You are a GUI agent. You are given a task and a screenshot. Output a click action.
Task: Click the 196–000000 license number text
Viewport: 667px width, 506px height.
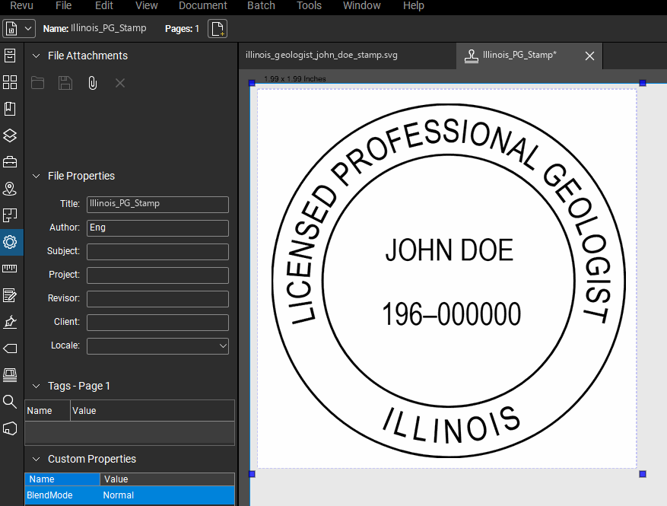451,314
